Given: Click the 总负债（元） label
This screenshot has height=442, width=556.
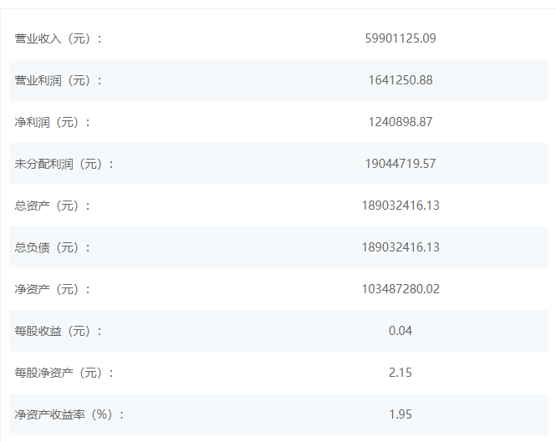Looking at the screenshot, I should 52,247.
